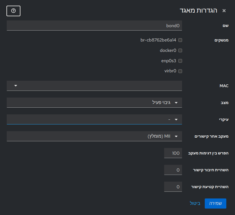Close the bond settings dialog
This screenshot has height=215, width=235.
pos(224,11)
